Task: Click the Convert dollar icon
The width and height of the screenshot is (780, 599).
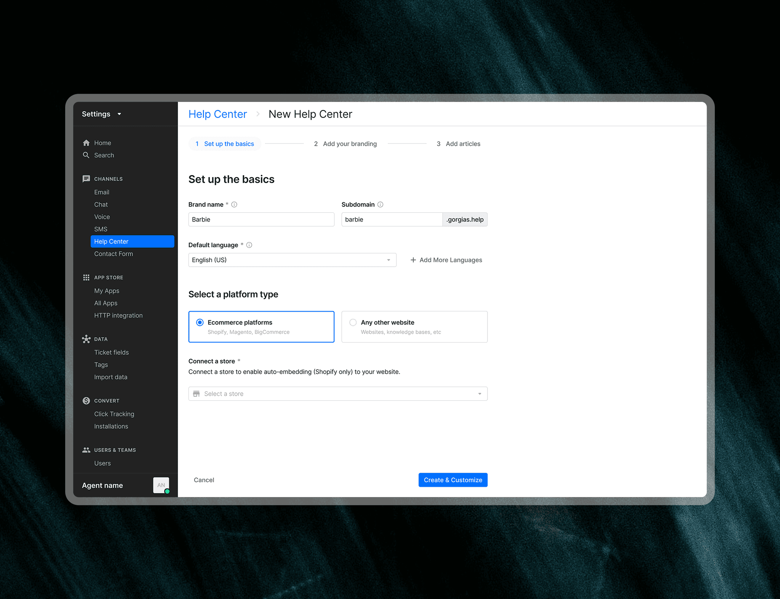Action: [x=86, y=401]
